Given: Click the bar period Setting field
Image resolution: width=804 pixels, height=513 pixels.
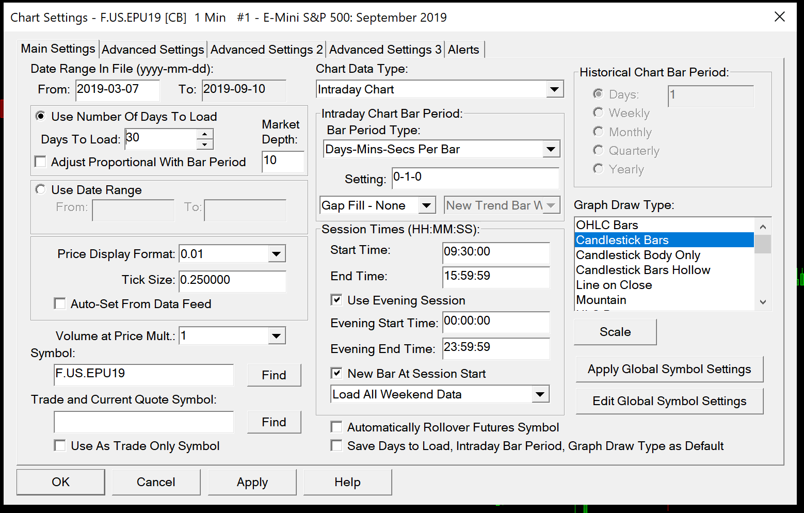Looking at the screenshot, I should 475,178.
